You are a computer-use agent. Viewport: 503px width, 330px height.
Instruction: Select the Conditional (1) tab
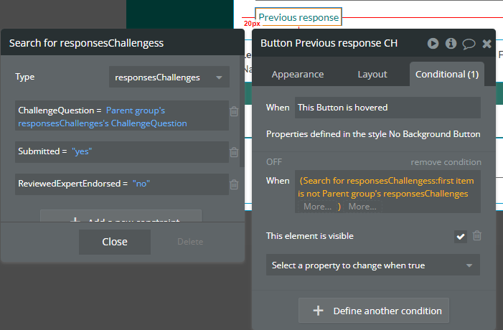[x=446, y=74]
